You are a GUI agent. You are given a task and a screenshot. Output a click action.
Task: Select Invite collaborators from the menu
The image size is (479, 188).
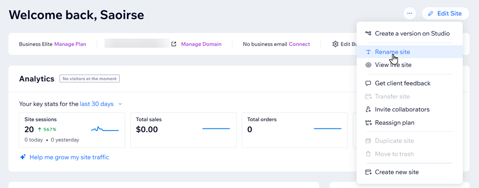click(410, 109)
